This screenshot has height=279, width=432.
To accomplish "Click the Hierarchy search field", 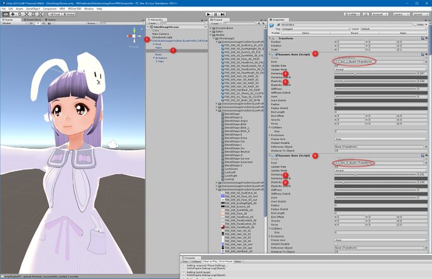I will pyautogui.click(x=182, y=23).
